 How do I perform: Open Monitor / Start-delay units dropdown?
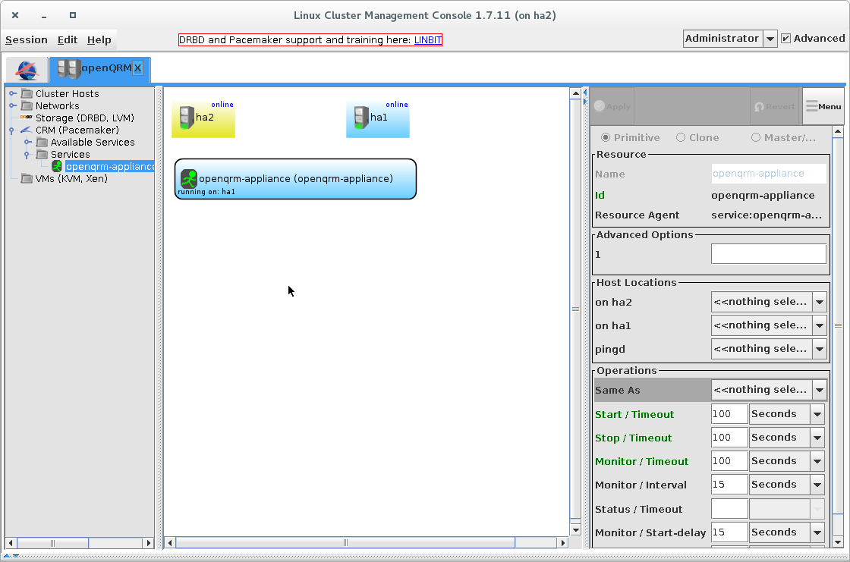[x=817, y=533]
